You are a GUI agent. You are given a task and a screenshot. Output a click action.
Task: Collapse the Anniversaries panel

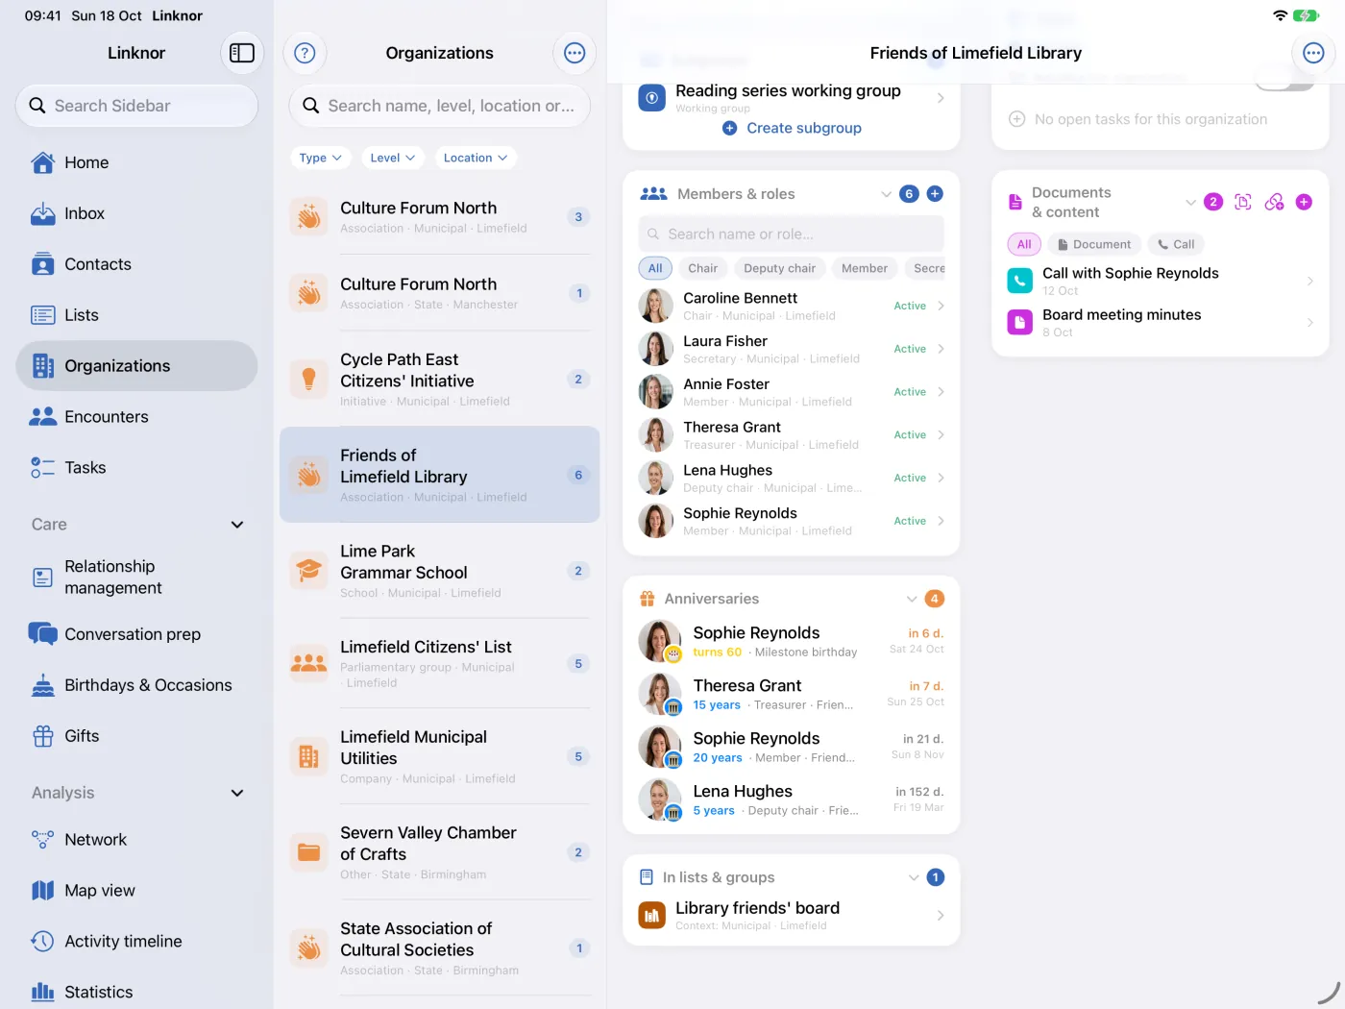911,599
